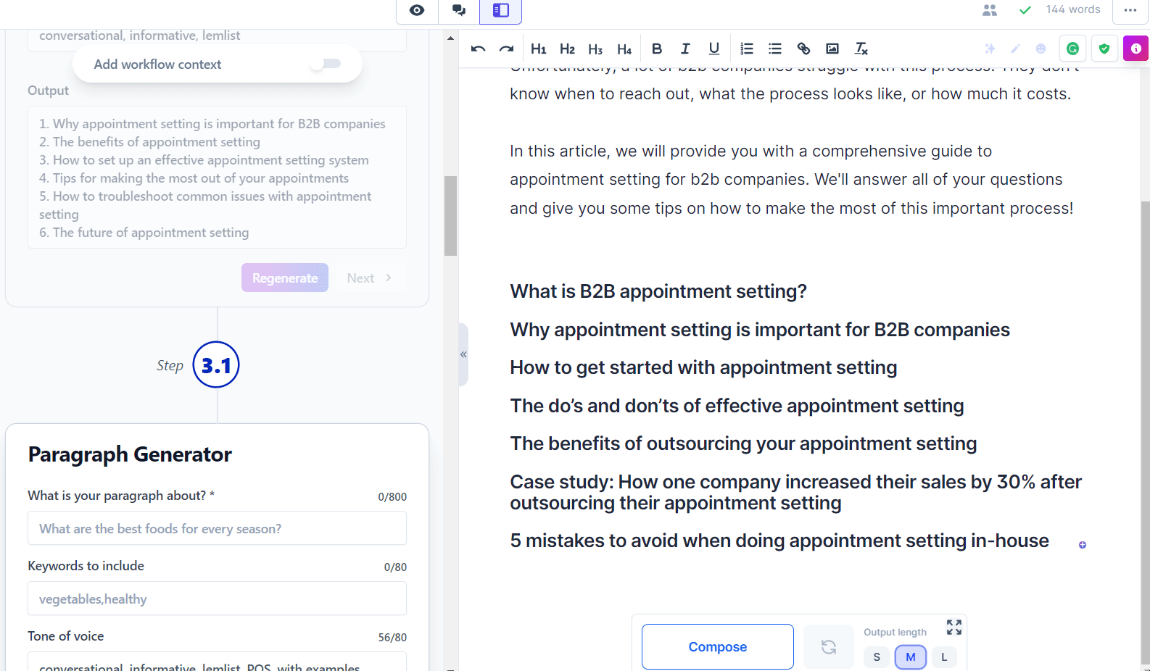Open the Grammarly check icon
Viewport: 1150px width, 671px height.
tap(1072, 49)
